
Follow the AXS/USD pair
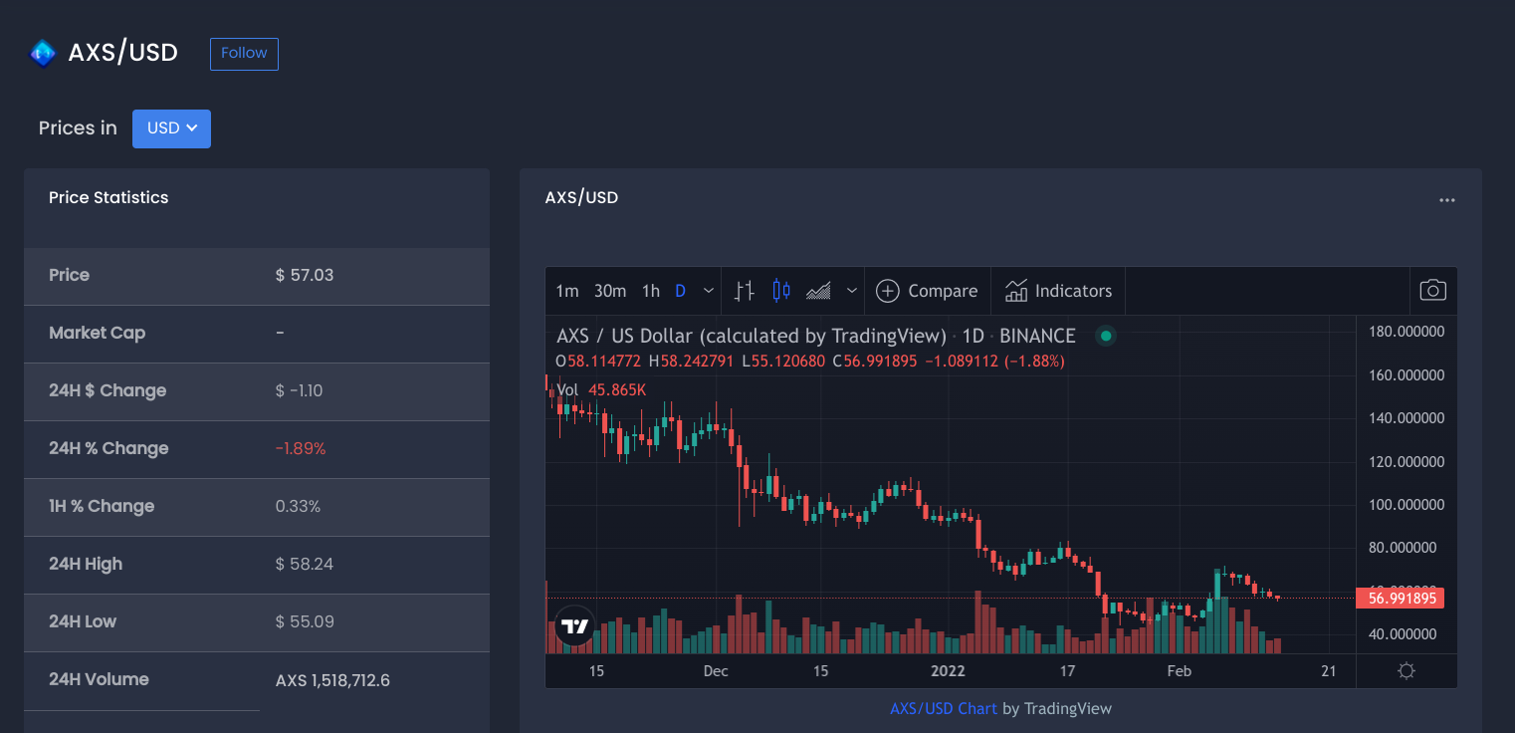click(244, 54)
